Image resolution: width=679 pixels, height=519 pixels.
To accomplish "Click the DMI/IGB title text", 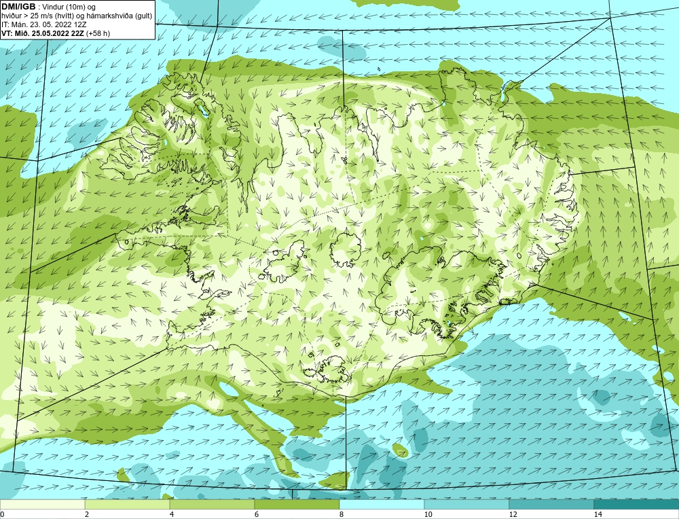I will pos(18,7).
